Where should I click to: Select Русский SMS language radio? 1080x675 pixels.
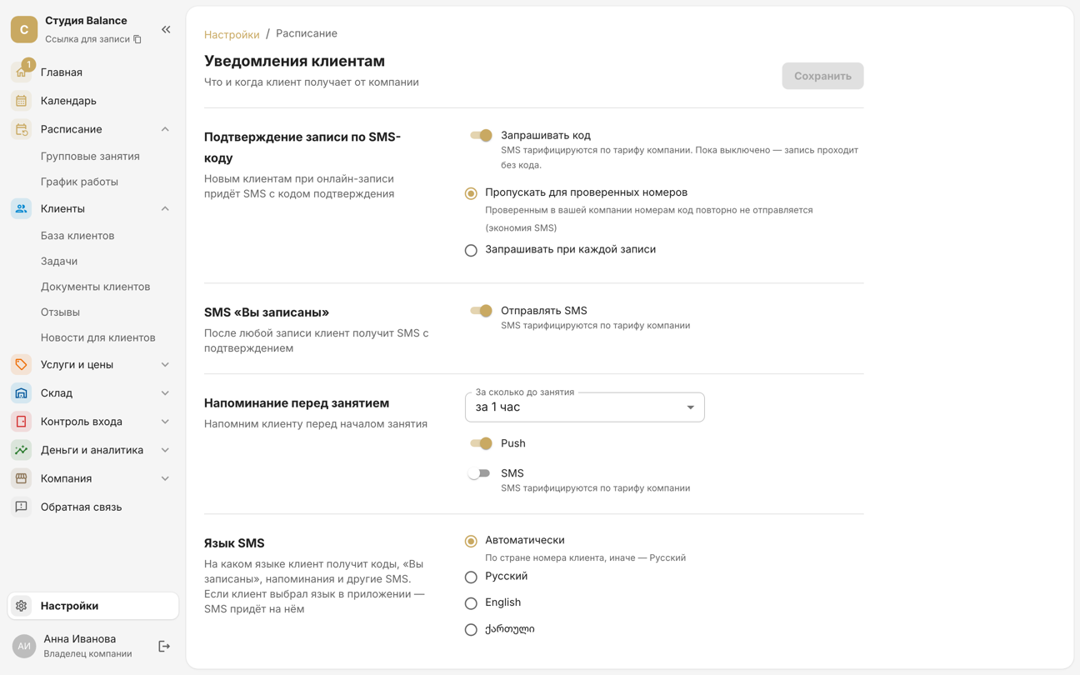coord(471,577)
